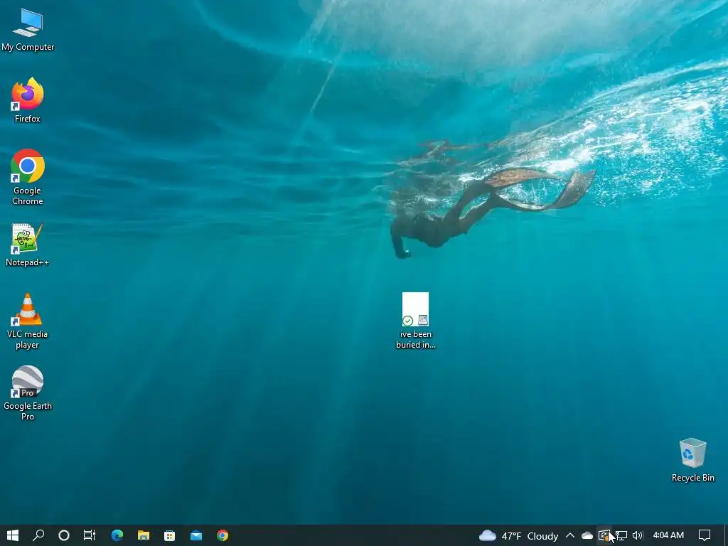Select the Recycle Bin icon
Image resolution: width=728 pixels, height=546 pixels.
[692, 460]
